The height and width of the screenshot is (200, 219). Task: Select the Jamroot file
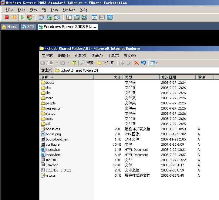coord(49,165)
